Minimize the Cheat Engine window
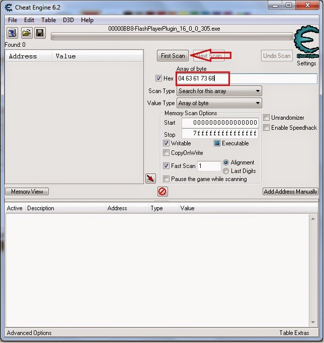The width and height of the screenshot is (324, 343). (x=275, y=6)
